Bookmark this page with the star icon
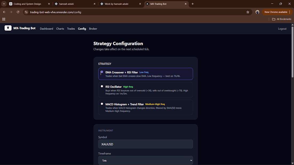Image resolution: width=294 pixels, height=165 pixels. (x=248, y=12)
